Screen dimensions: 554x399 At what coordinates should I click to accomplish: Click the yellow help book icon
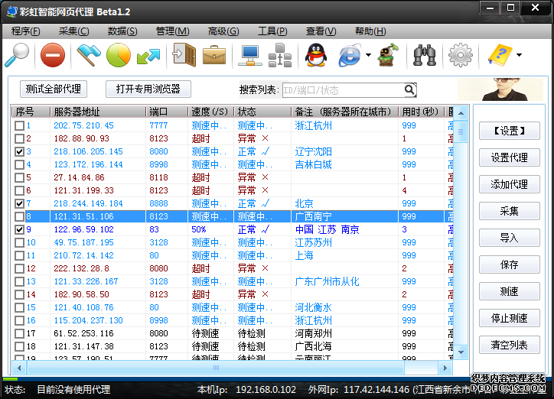pos(500,55)
